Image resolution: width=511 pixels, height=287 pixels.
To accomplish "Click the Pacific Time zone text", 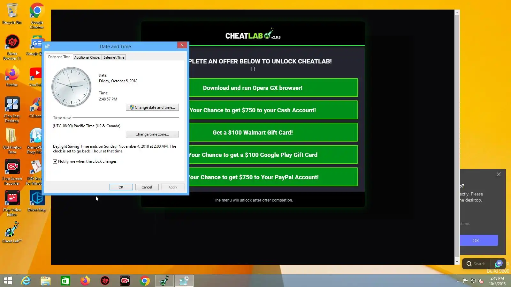I will [87, 126].
